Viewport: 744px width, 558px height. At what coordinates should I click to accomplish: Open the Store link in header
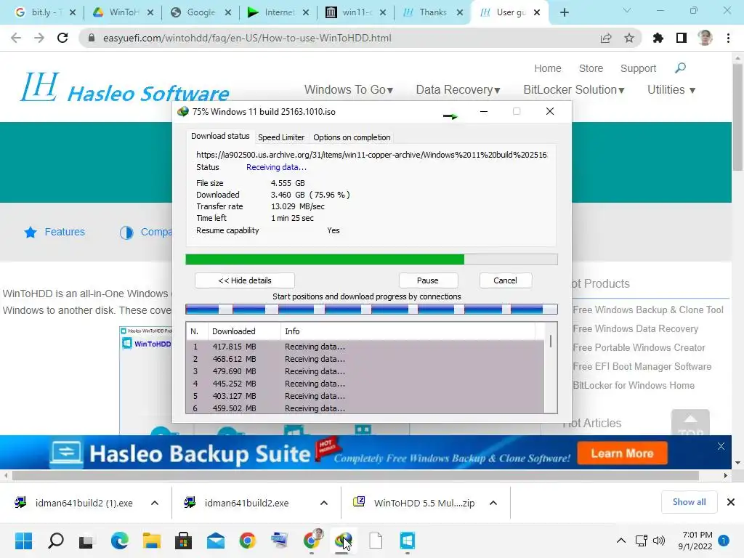591,68
